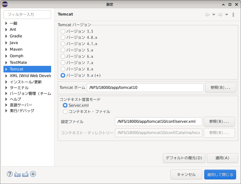
Task: Open forward history dropdown arrow
Action: [227, 15]
